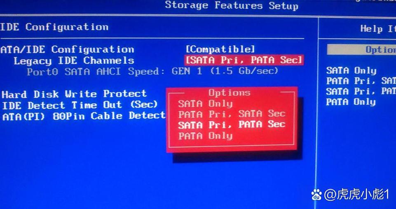Click the @虎虎小彪1 watermark text
396x209 pixels.
click(x=356, y=195)
